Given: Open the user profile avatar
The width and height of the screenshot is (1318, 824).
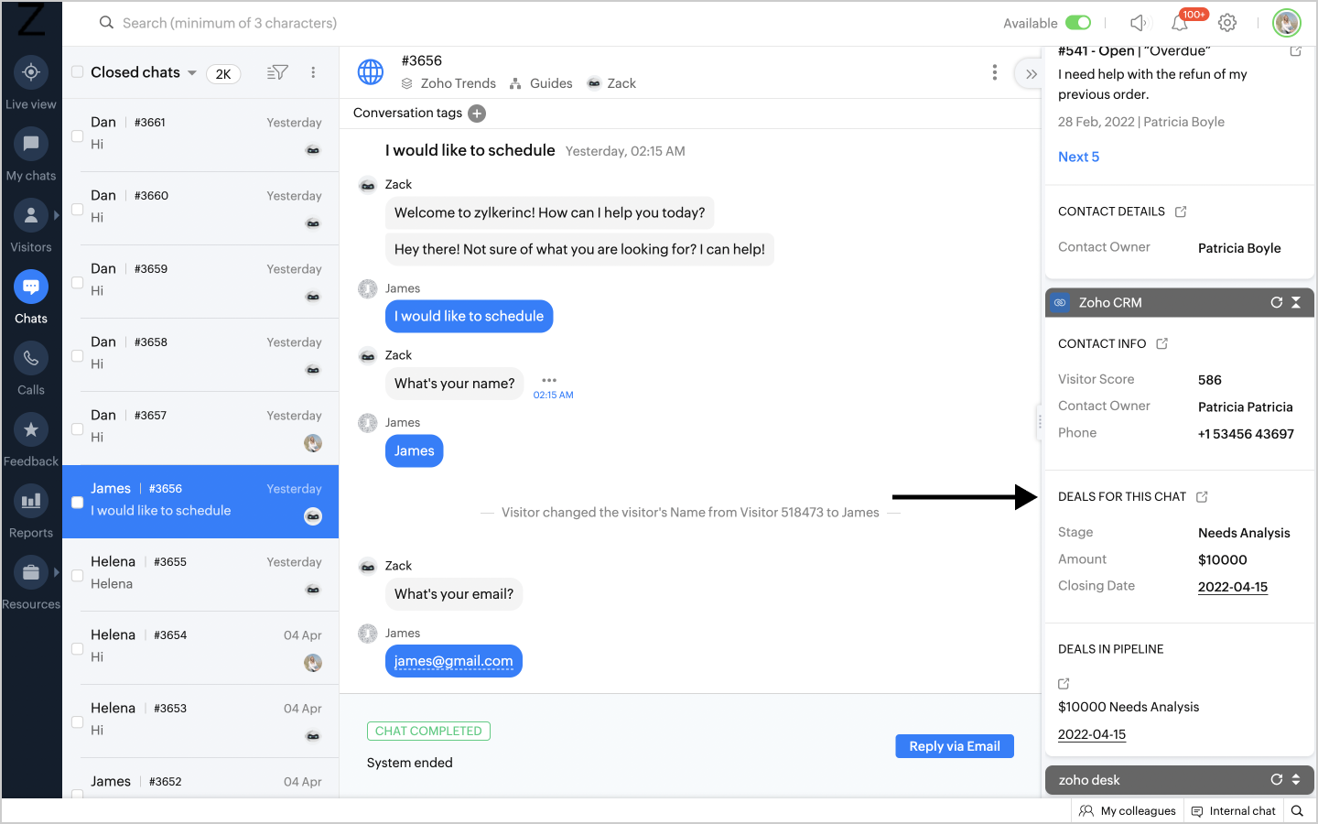Looking at the screenshot, I should [1287, 23].
